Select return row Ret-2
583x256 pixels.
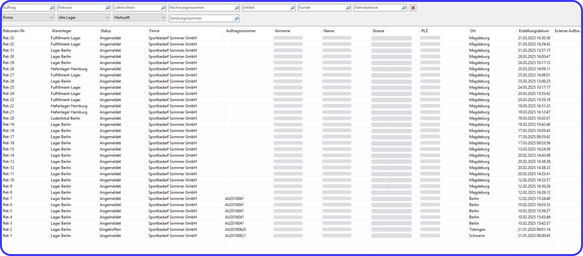(x=291, y=229)
